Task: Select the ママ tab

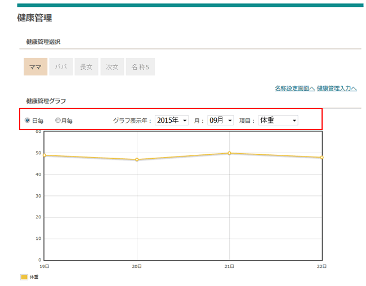Action: 35,67
